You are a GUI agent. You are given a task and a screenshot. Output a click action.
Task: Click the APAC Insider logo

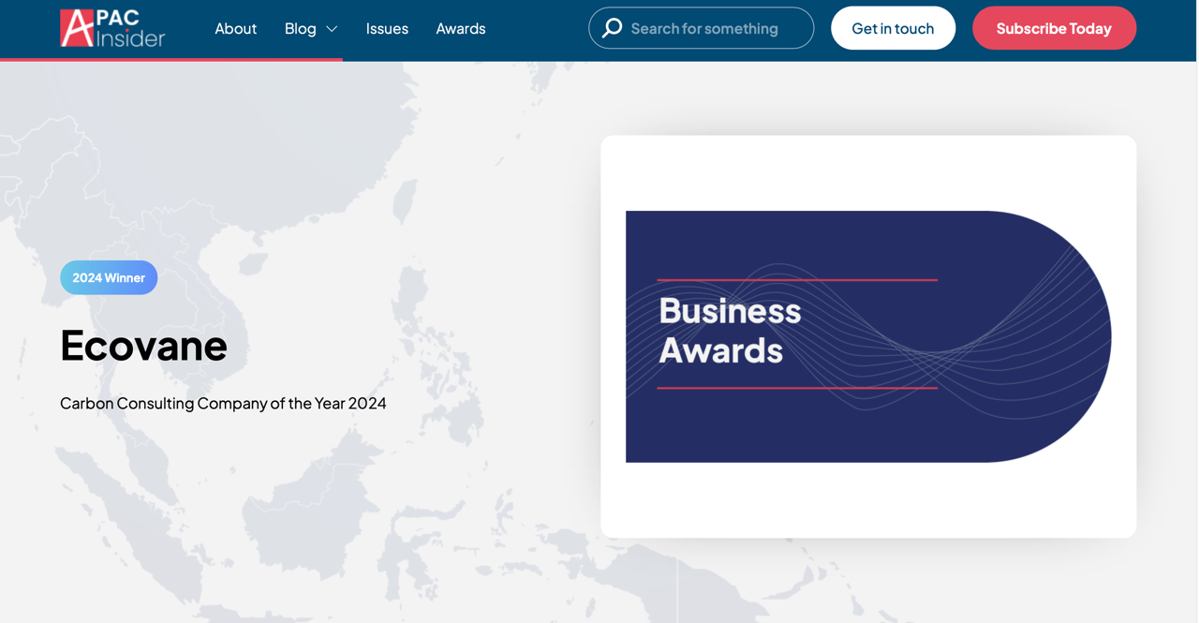click(112, 28)
